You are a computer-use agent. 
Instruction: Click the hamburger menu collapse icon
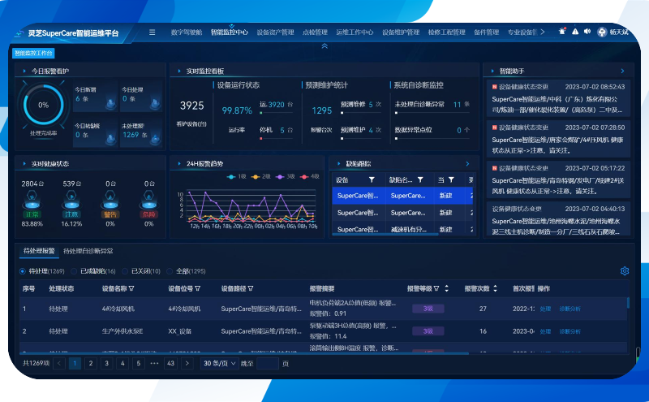(152, 32)
